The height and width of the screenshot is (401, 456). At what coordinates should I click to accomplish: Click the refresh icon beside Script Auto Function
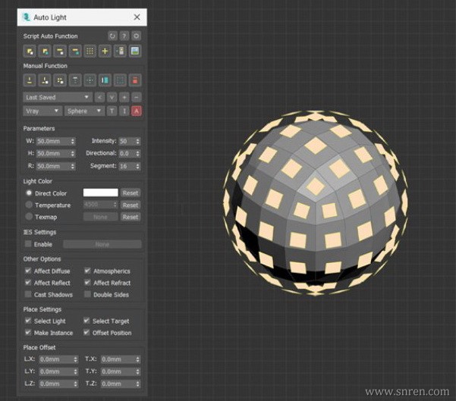click(113, 36)
